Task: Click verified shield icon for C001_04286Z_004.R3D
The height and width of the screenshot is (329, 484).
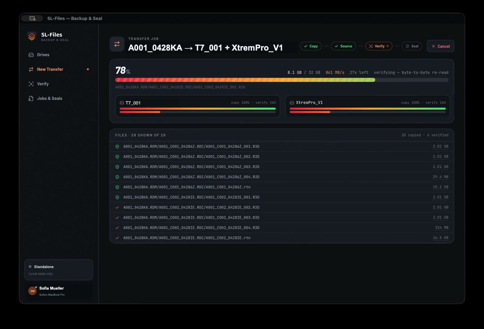Action: tap(117, 177)
